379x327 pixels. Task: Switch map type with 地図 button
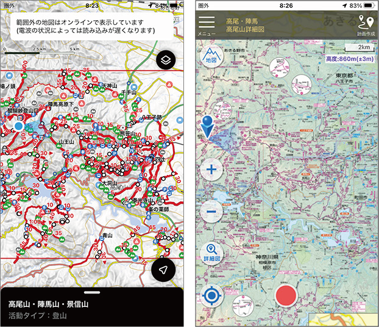click(x=211, y=56)
